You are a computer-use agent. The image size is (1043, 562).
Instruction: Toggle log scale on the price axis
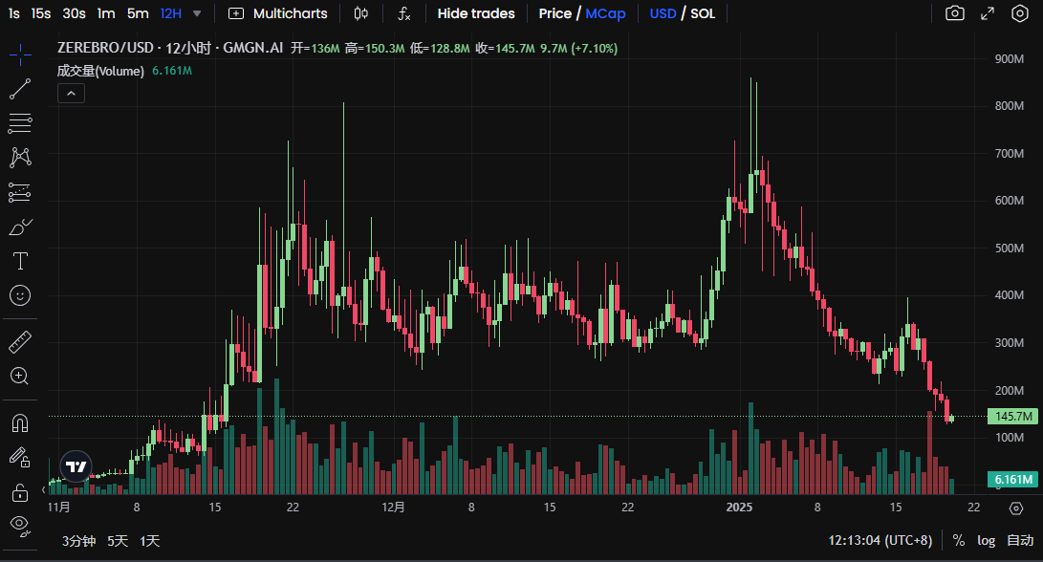(x=986, y=541)
